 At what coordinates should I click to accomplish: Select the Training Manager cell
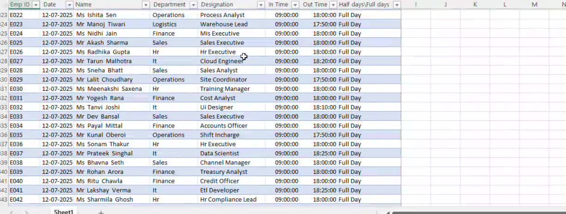coord(231,89)
